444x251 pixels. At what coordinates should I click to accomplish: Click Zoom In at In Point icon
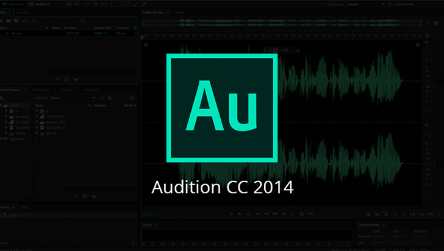pyautogui.click(x=413, y=214)
